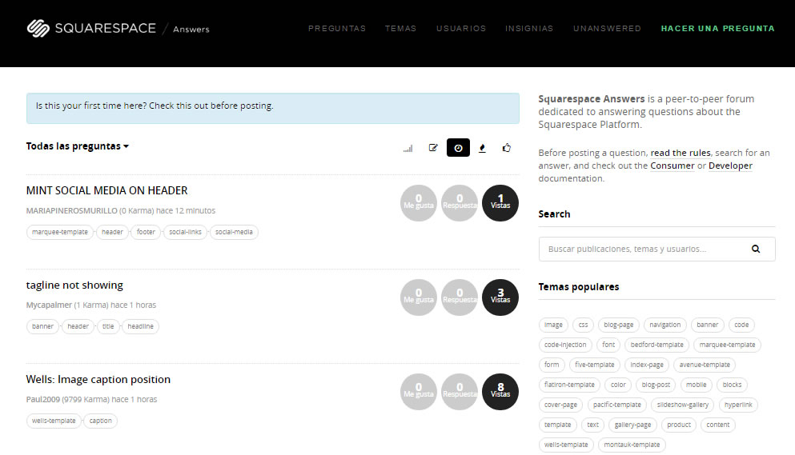Select banner tag under tagline question
795x455 pixels.
(42, 326)
